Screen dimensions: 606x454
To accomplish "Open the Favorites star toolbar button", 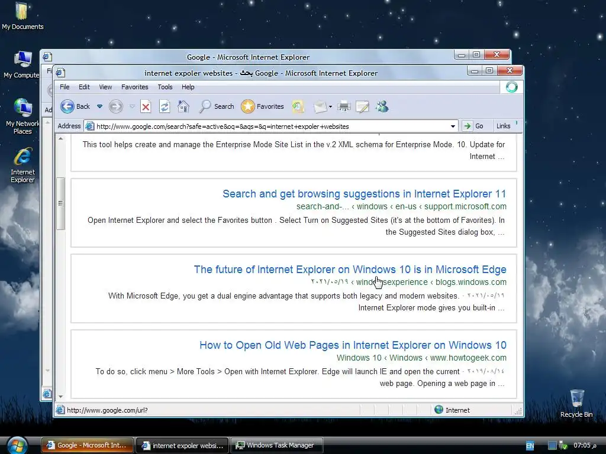I will click(262, 106).
